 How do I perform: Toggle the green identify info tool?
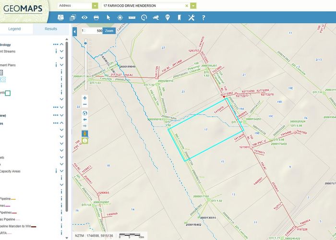[85, 141]
